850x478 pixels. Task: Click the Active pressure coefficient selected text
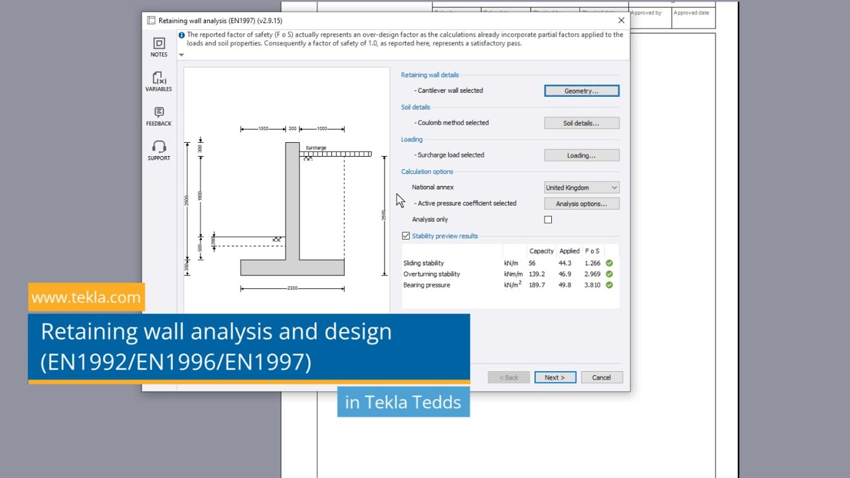pyautogui.click(x=467, y=203)
